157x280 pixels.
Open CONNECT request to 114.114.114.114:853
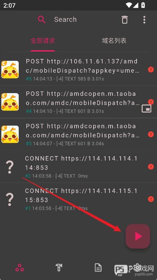78,166
